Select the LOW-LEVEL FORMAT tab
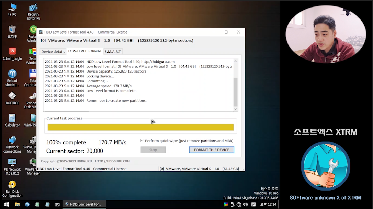Viewport: 373px width, 209px height. click(x=85, y=51)
